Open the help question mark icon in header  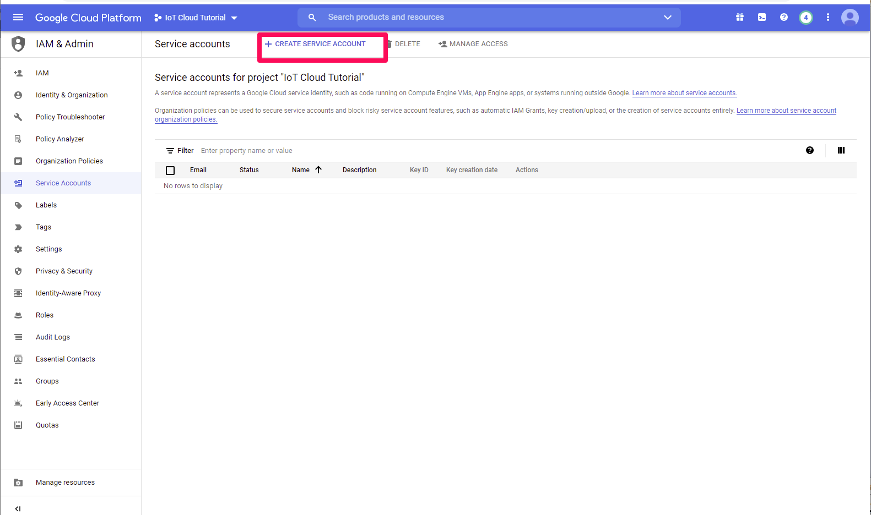pos(784,17)
